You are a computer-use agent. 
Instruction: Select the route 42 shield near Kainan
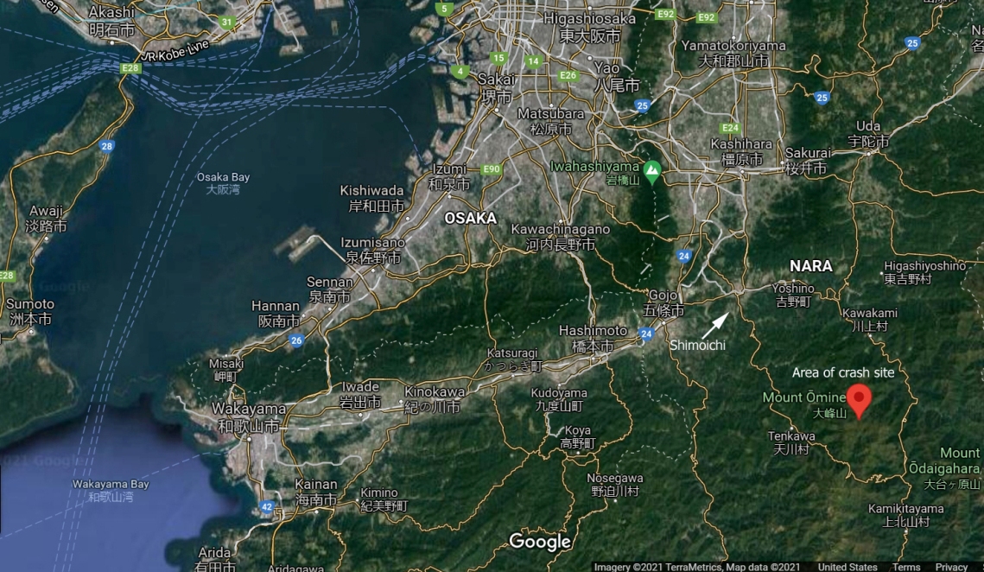coord(266,507)
